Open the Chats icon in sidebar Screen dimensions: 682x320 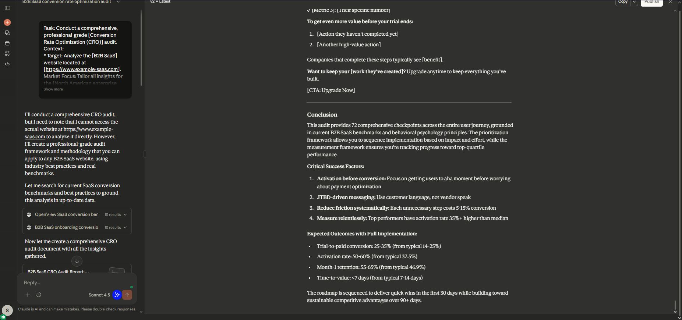7,33
